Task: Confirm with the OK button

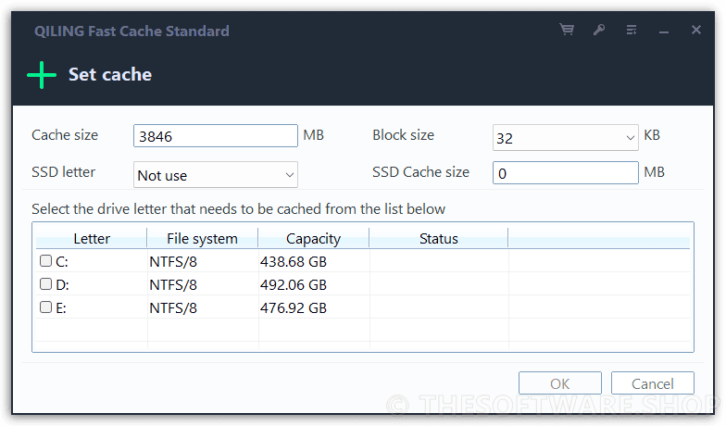Action: 559,383
